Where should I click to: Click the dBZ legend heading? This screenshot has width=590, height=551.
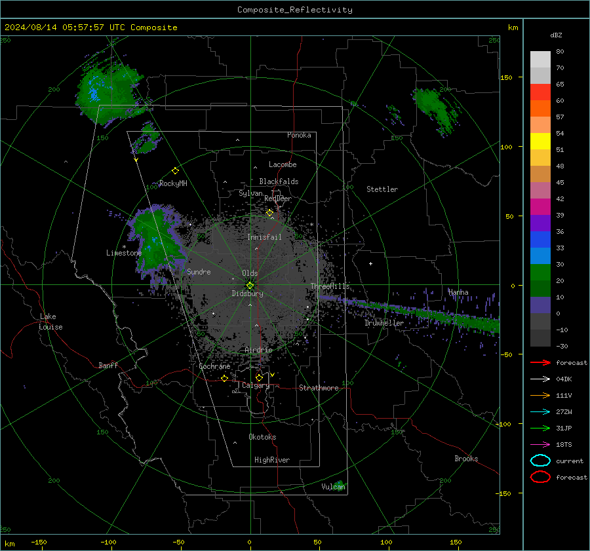coord(556,35)
